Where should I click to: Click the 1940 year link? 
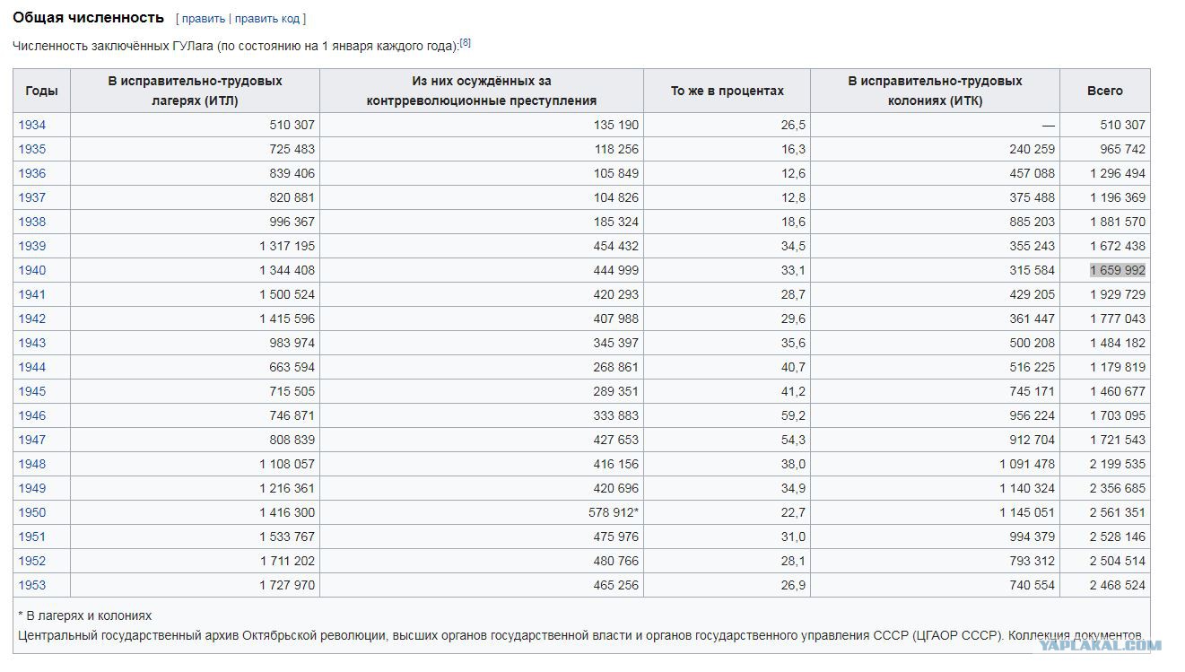click(x=31, y=270)
